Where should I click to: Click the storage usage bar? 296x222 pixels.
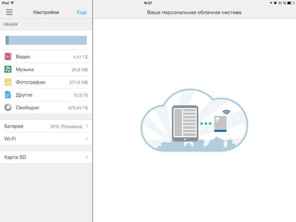click(46, 40)
